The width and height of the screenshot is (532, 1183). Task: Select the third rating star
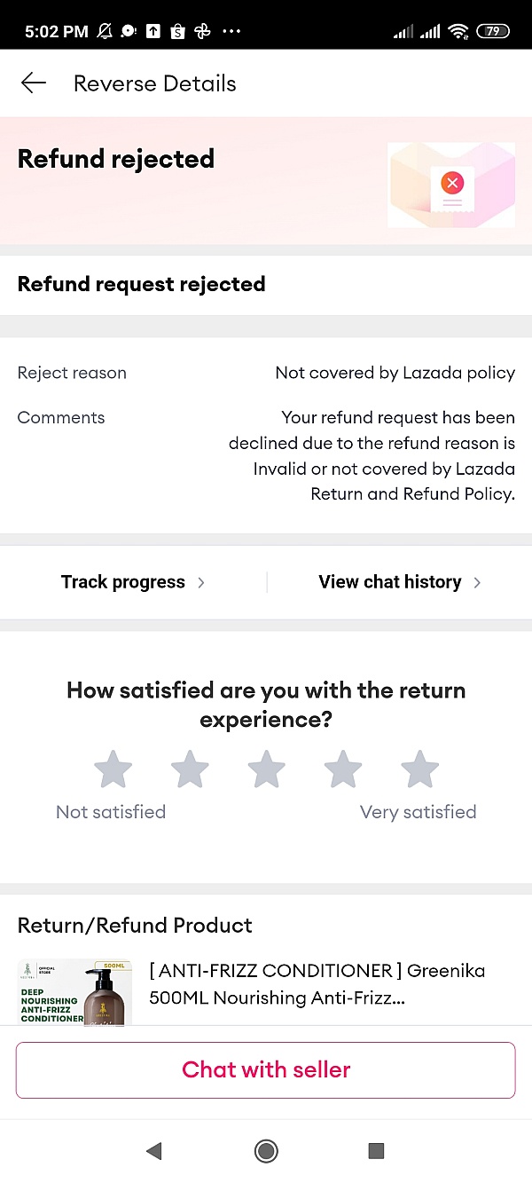point(266,769)
